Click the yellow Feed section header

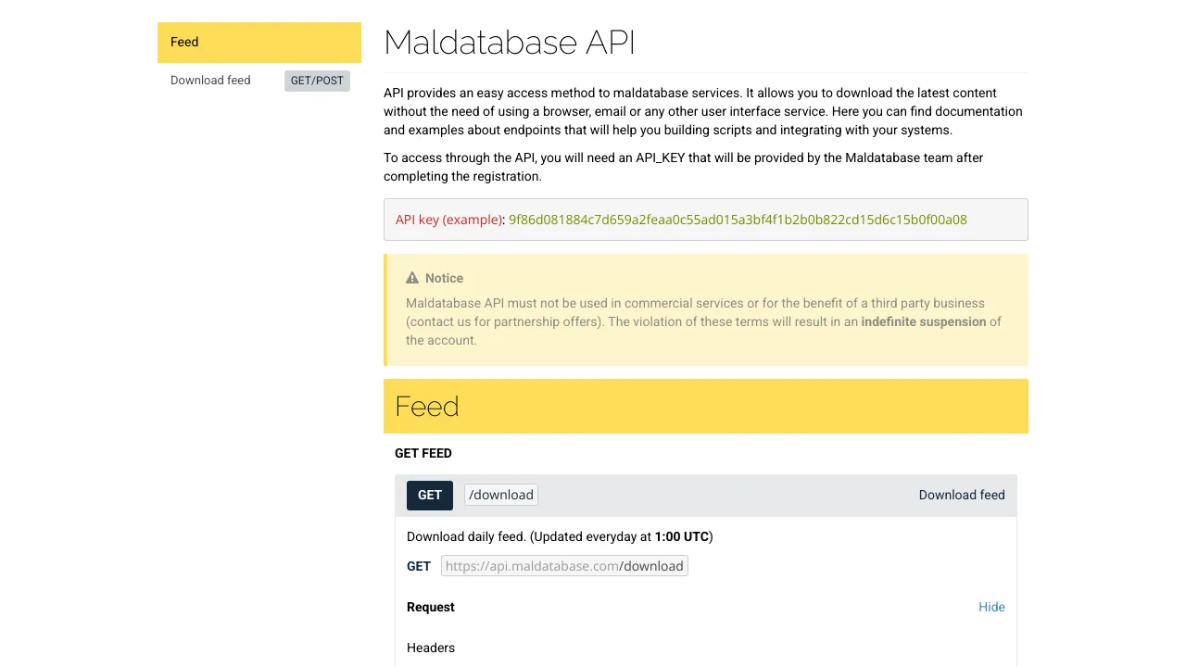[706, 406]
